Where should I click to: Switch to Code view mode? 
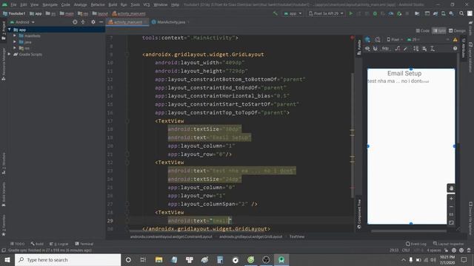tap(422, 31)
